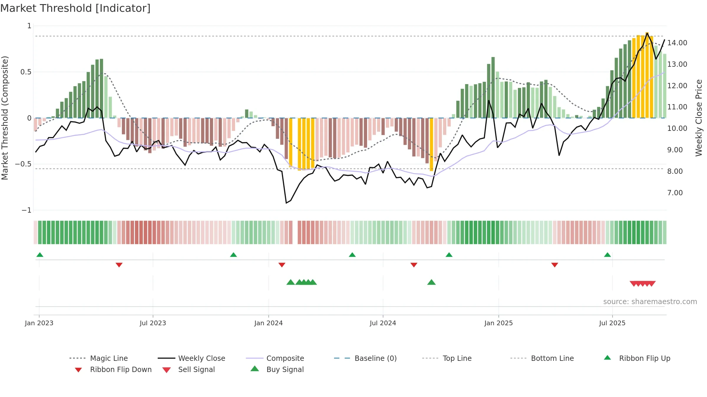Click the Weekly Close Price axis title
The height and width of the screenshot is (397, 707).
pyautogui.click(x=699, y=118)
